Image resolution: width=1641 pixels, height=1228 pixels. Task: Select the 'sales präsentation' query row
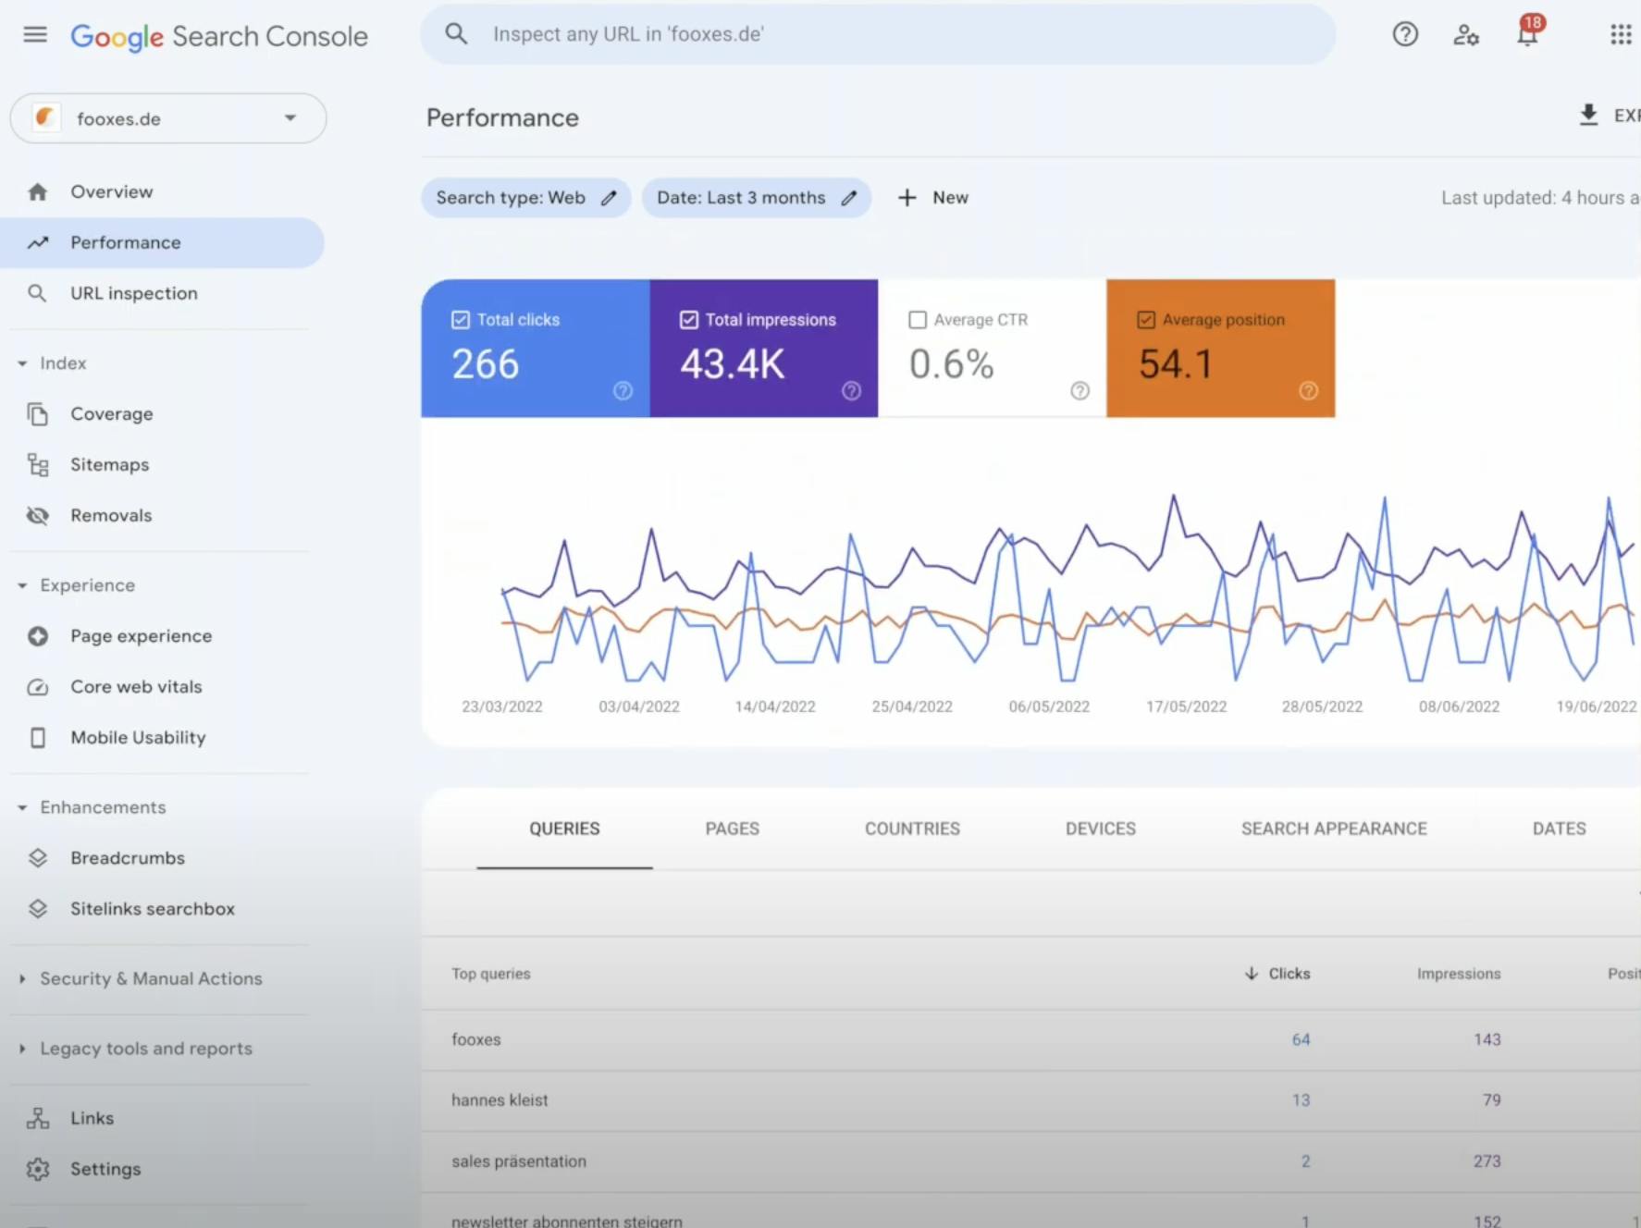[1030, 1162]
